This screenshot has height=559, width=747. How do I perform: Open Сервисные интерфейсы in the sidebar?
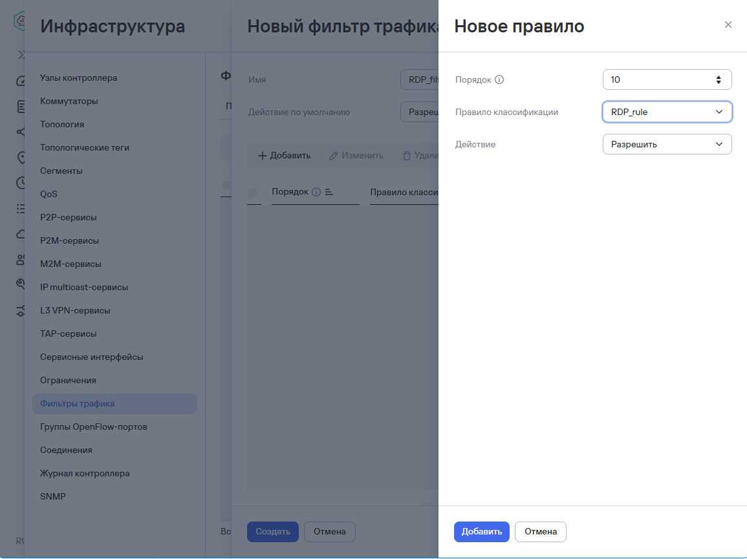91,357
